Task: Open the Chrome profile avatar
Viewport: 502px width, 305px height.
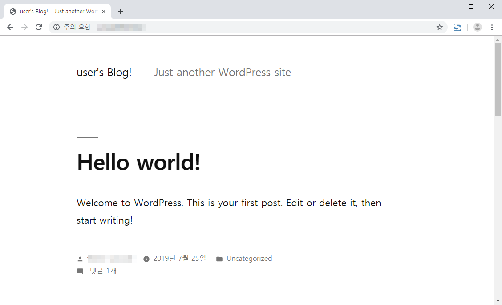Action: click(478, 27)
